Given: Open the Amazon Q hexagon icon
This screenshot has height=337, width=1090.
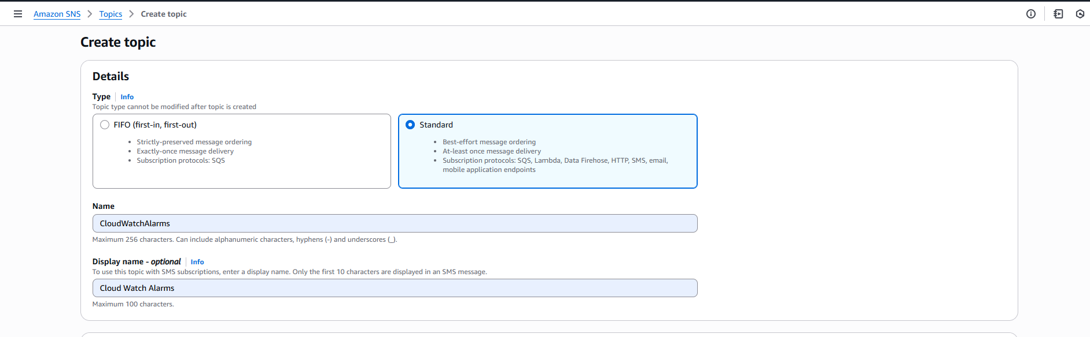Looking at the screenshot, I should [x=1080, y=14].
